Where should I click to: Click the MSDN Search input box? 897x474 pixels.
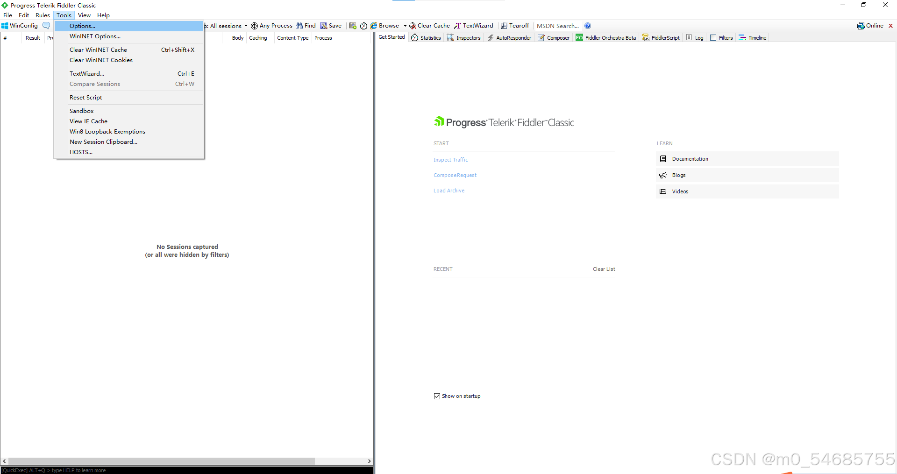click(558, 26)
